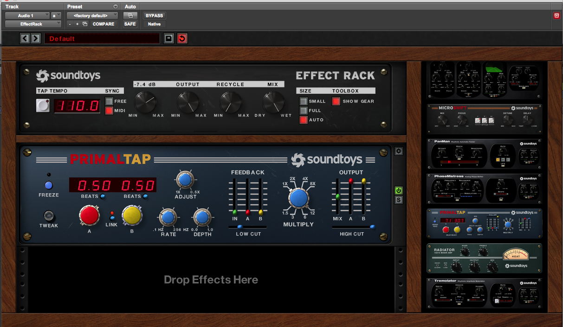Click the red revert preset icon

[x=182, y=39]
